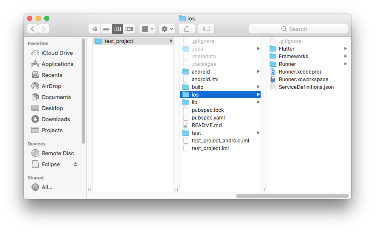Screen dimensions: 375x233
Task: Switch to list view mode
Action: tap(106, 29)
